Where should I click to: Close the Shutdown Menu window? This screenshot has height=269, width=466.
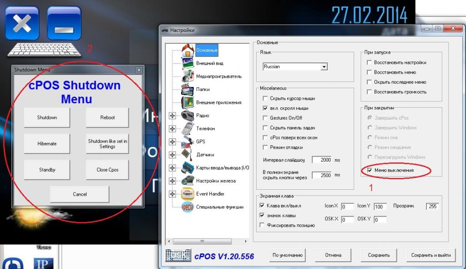139,70
